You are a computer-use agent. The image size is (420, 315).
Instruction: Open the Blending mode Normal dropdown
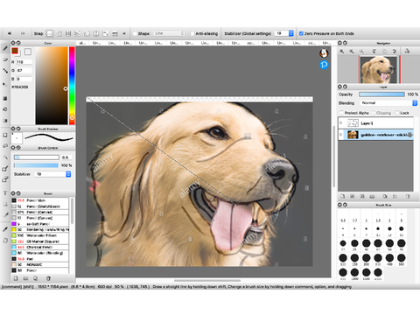[388, 103]
